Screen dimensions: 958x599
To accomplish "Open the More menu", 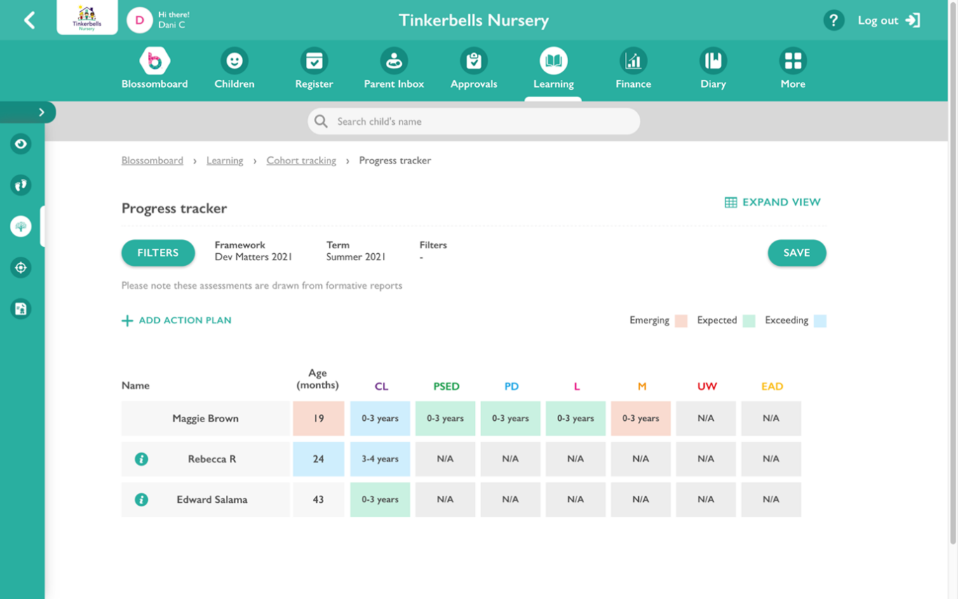I will pyautogui.click(x=792, y=60).
